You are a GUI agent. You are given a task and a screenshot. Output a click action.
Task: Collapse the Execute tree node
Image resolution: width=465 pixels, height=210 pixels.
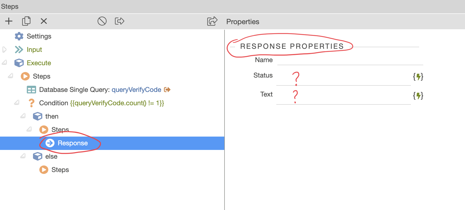[x=4, y=62]
